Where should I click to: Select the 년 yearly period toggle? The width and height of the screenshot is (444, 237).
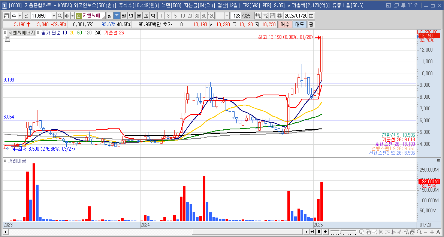click(131, 16)
